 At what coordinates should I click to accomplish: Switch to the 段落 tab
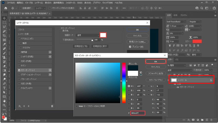(x=175, y=15)
